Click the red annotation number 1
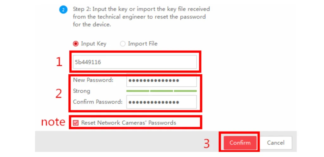Screen dimensions: 324x157 [59, 62]
